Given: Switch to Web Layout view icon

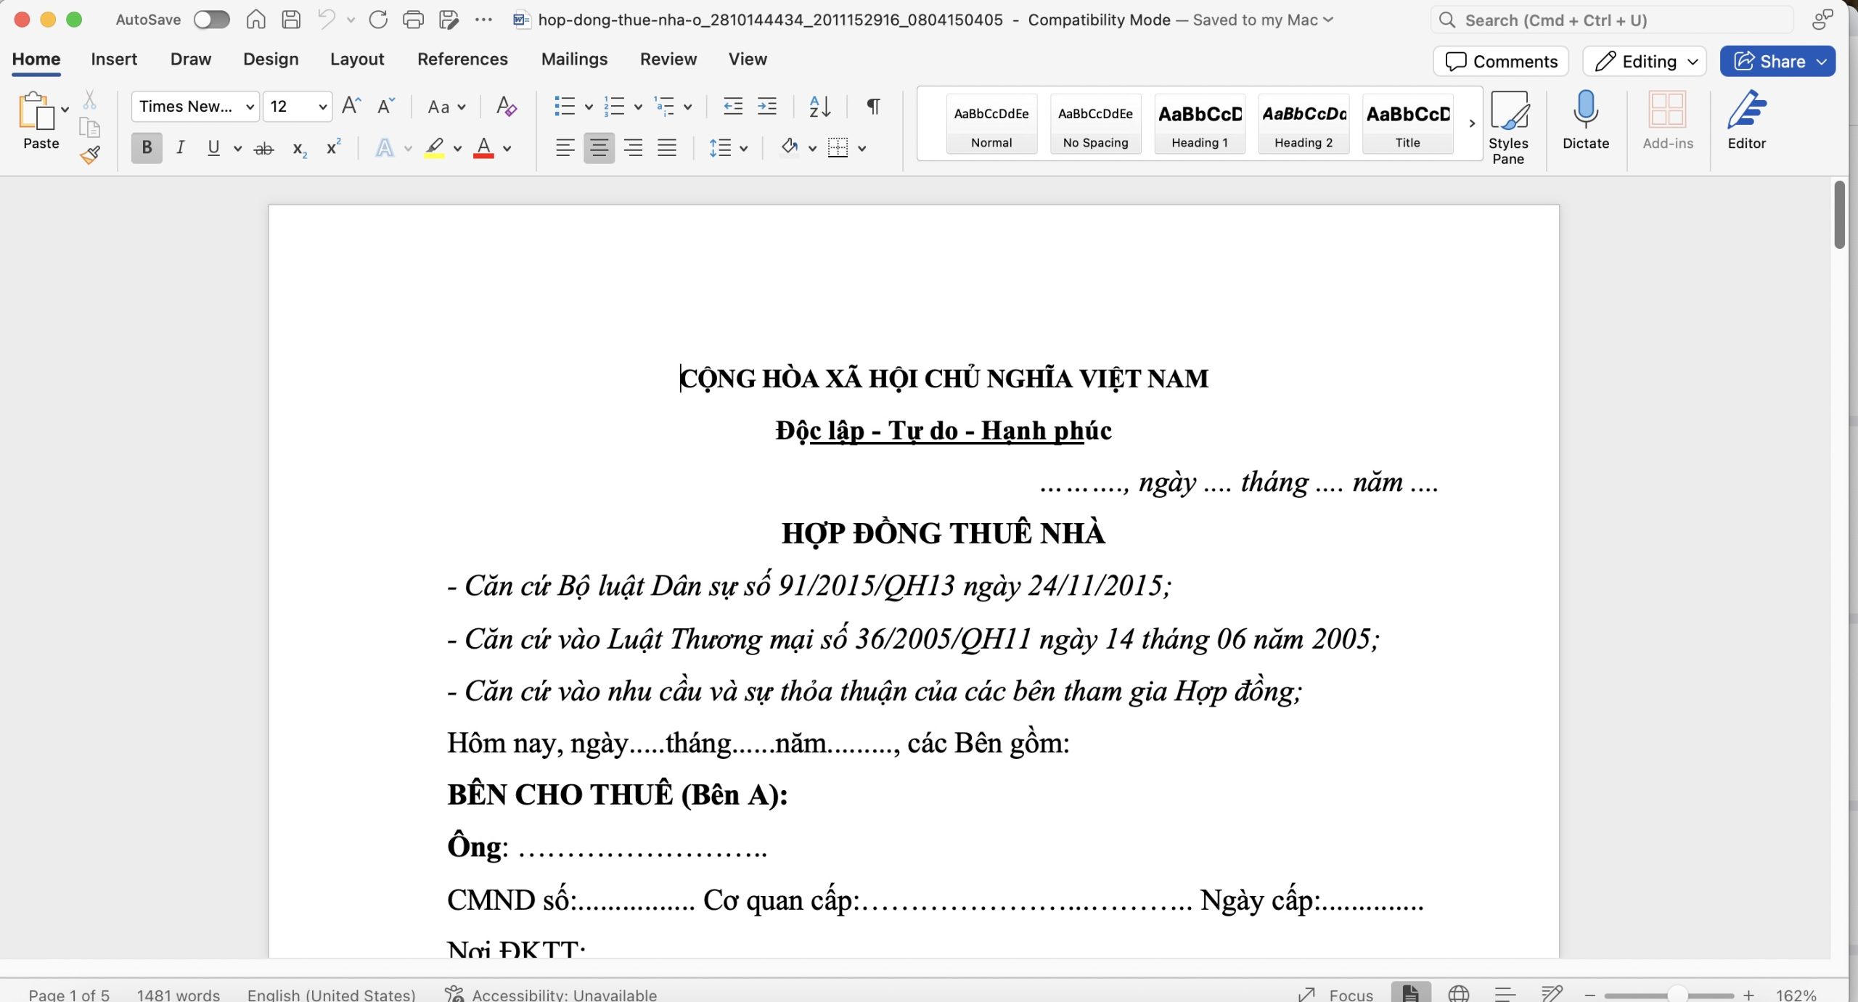Looking at the screenshot, I should point(1458,993).
